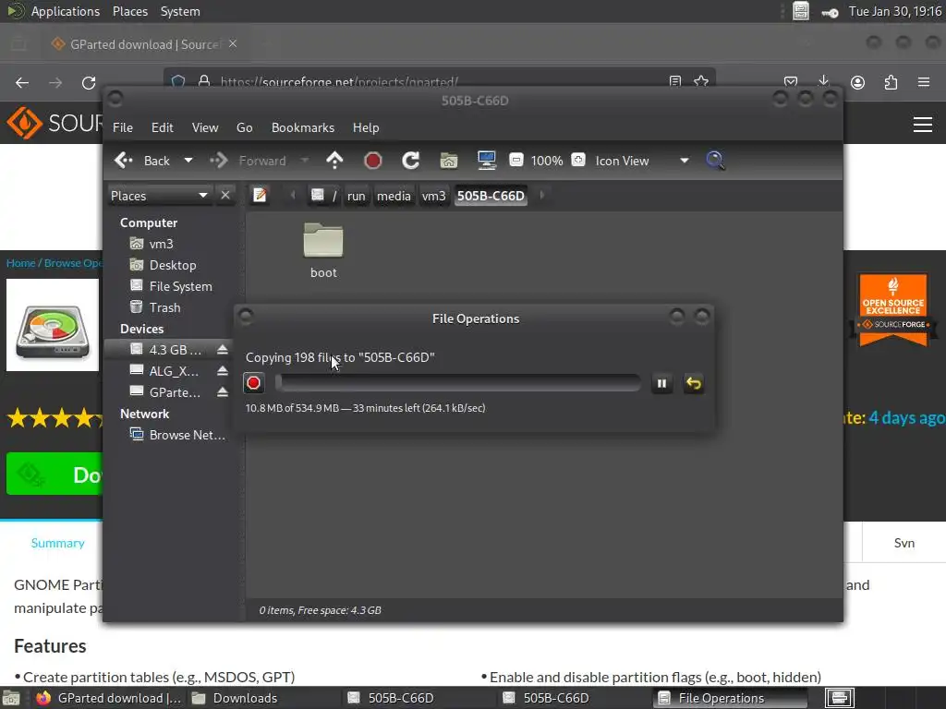Screen dimensions: 946x709
Task: Open the Computer toolbar icon
Action: tap(486, 161)
